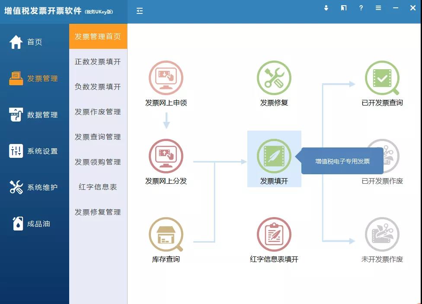Open the 发票修复 repair tool icon
The image size is (422, 304).
(274, 78)
